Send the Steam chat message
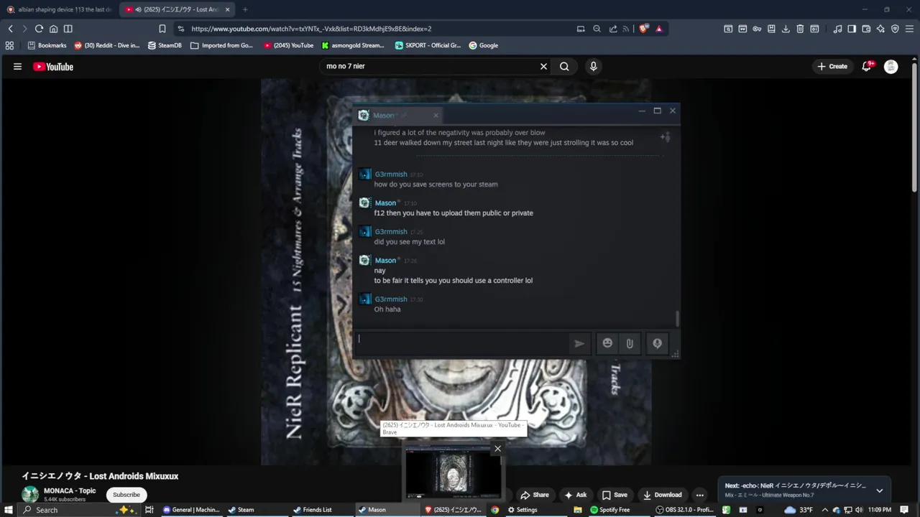Image resolution: width=920 pixels, height=517 pixels. pos(579,343)
